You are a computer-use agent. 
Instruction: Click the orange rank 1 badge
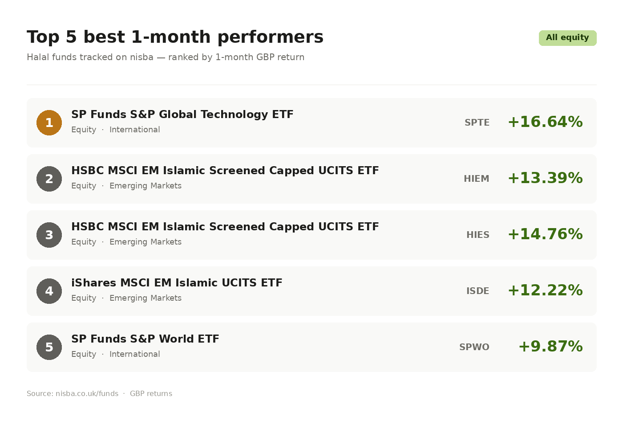(x=49, y=123)
